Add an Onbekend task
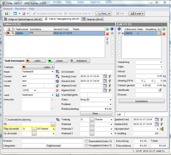 pyautogui.click(x=80, y=61)
